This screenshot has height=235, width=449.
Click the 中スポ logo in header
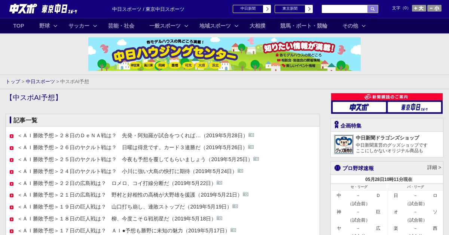pyautogui.click(x=23, y=9)
